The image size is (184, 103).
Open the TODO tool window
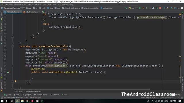click(17, 95)
